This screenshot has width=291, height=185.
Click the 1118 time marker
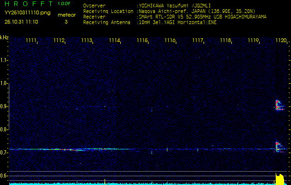[x=225, y=41]
